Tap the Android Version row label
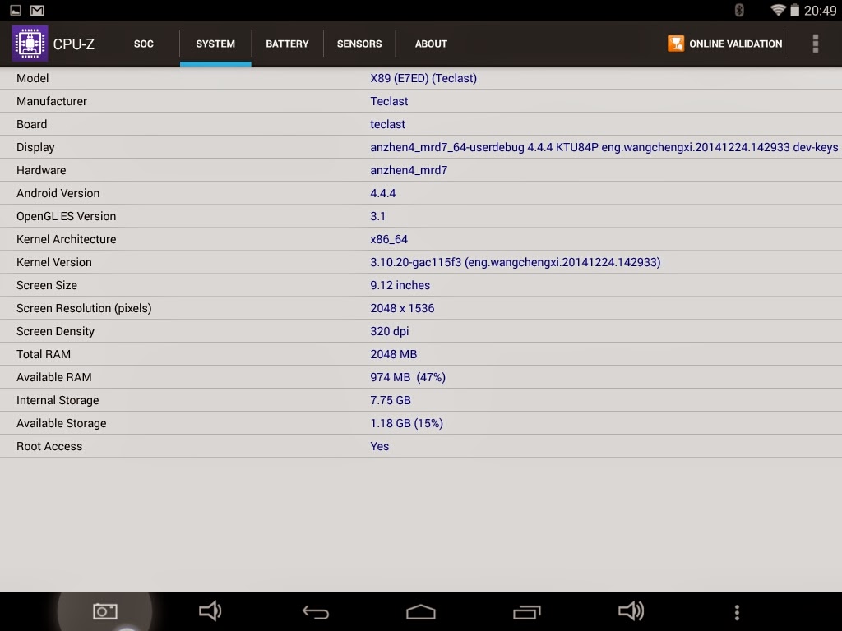The width and height of the screenshot is (842, 631). [x=58, y=193]
